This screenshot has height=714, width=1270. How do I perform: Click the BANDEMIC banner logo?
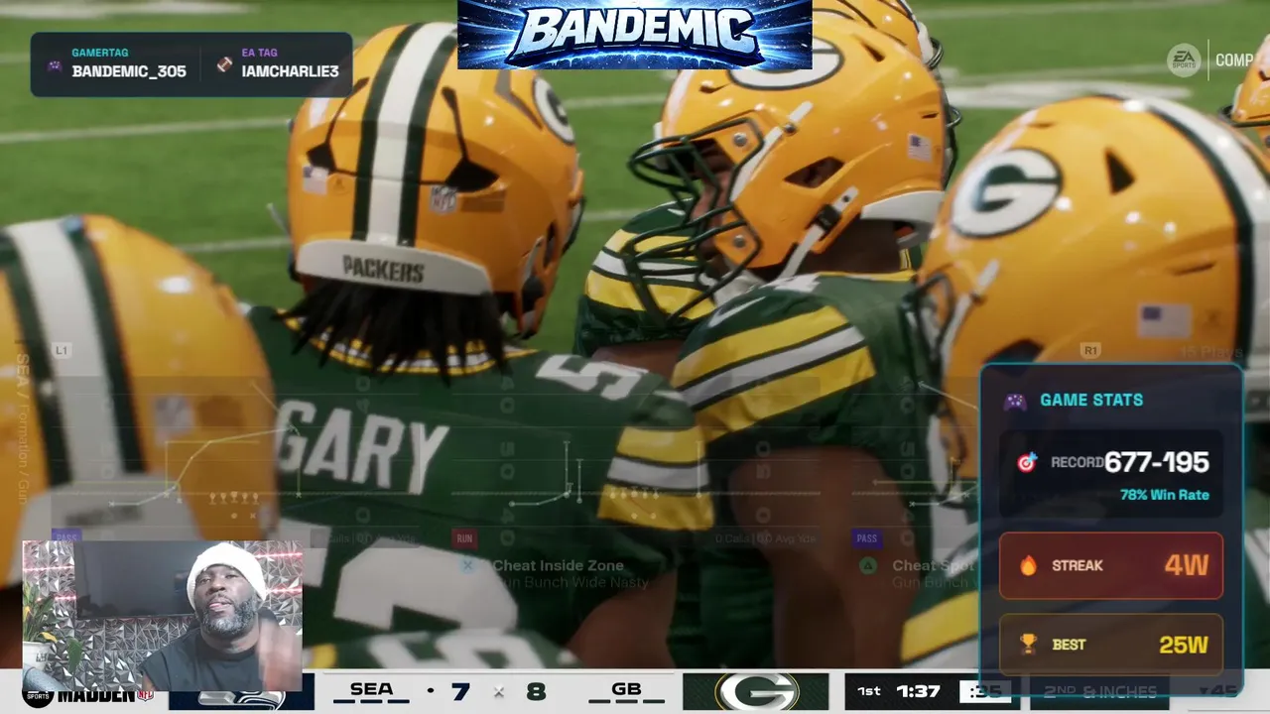635,35
